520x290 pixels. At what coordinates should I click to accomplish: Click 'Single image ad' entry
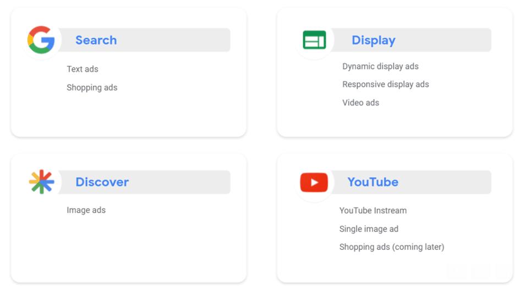click(369, 228)
